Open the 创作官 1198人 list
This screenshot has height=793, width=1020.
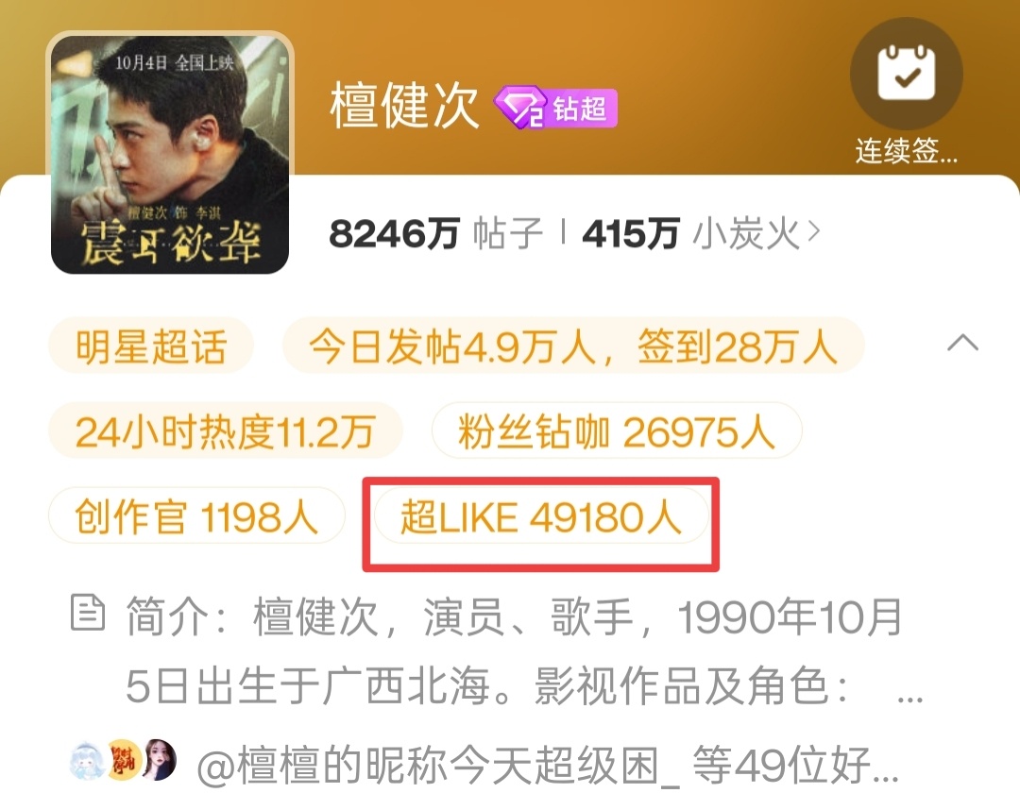point(196,516)
